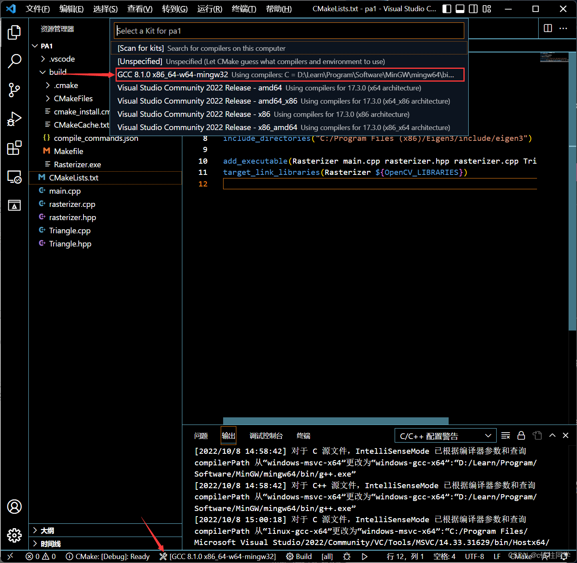Switch to the 调试控制台 panel tab

point(266,436)
